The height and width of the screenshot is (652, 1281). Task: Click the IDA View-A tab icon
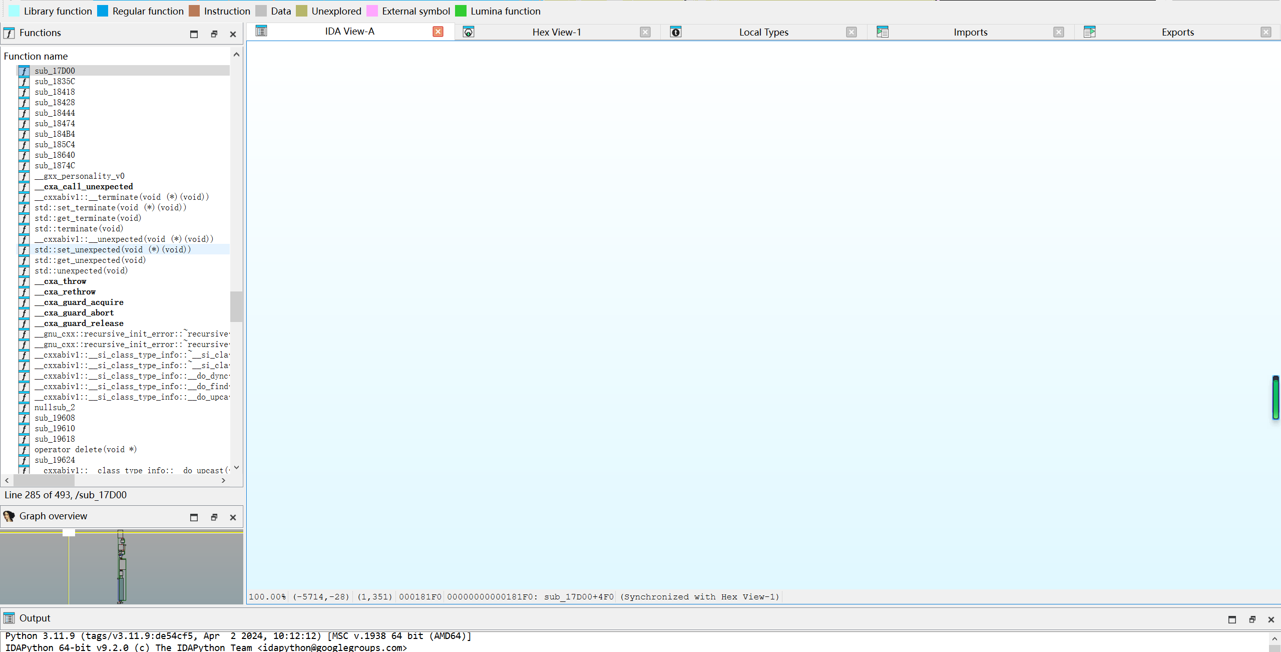(261, 32)
